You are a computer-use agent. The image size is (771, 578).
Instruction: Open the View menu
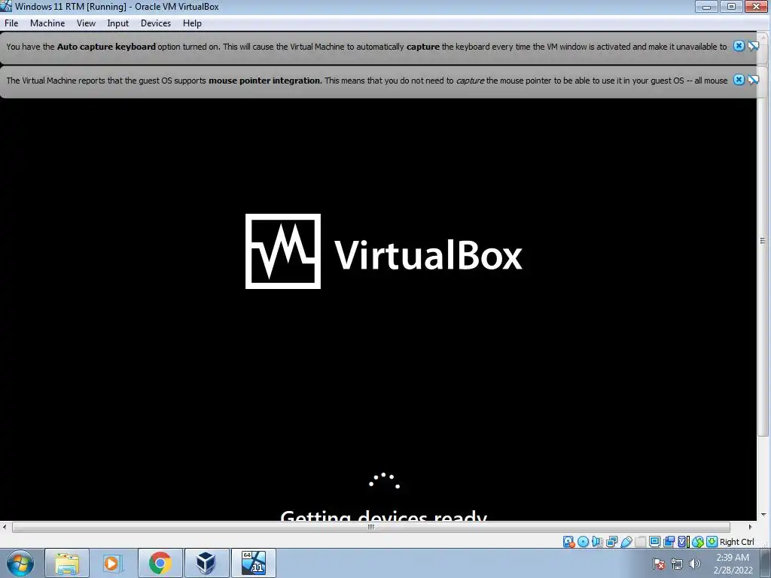[86, 23]
